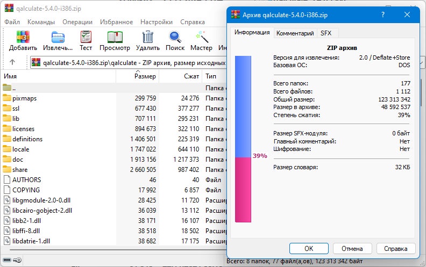The height and width of the screenshot is (267, 426).
Task: Go up one level with arrow icon
Action: coord(12,62)
